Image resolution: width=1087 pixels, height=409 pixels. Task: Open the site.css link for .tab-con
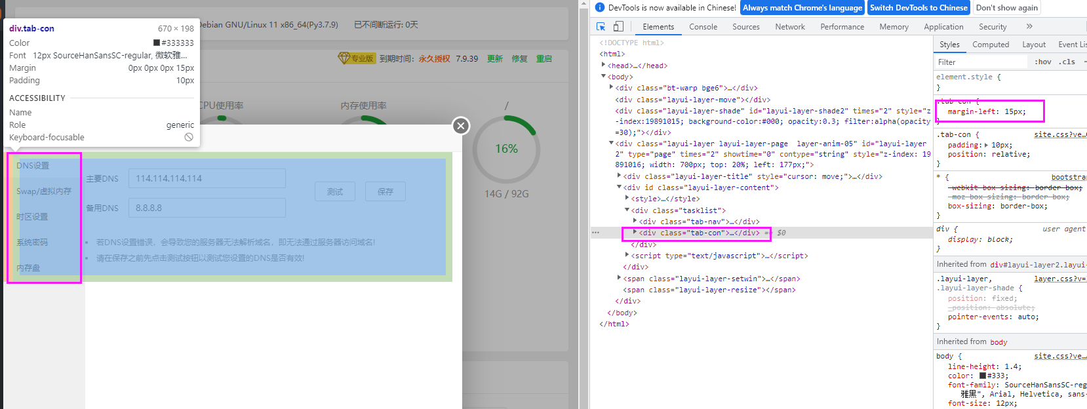point(1060,134)
